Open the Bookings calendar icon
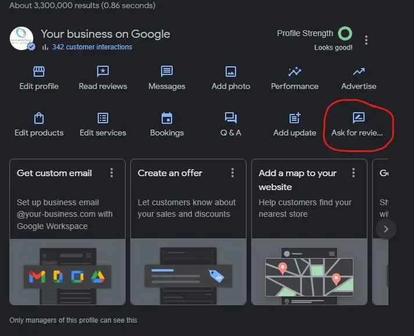The image size is (414, 336). click(167, 118)
